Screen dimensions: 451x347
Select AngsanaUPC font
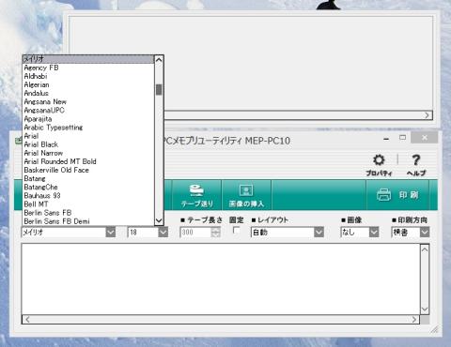click(88, 110)
